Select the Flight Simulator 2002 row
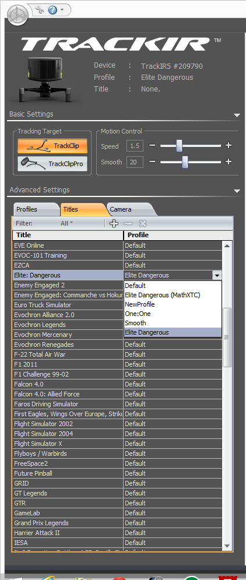The height and width of the screenshot is (580, 246). point(68,424)
